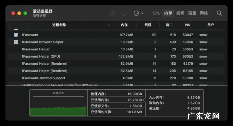
Task: Switch to the CPU tab
Action: tap(157, 13)
